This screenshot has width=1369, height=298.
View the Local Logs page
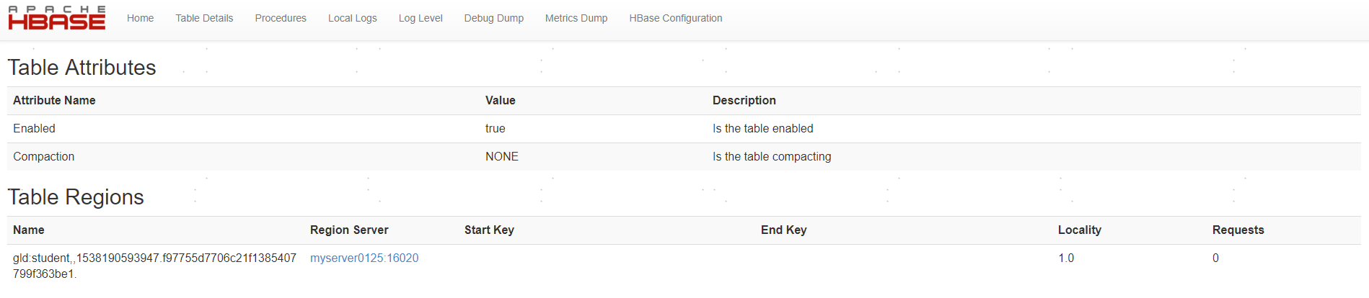tap(352, 18)
